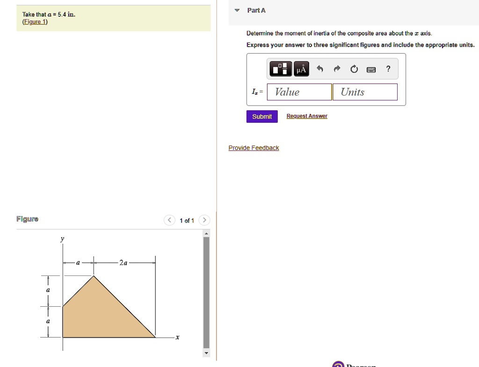This screenshot has width=479, height=367.
Task: Click the figure panel scrollbar thumb
Action: click(206, 293)
